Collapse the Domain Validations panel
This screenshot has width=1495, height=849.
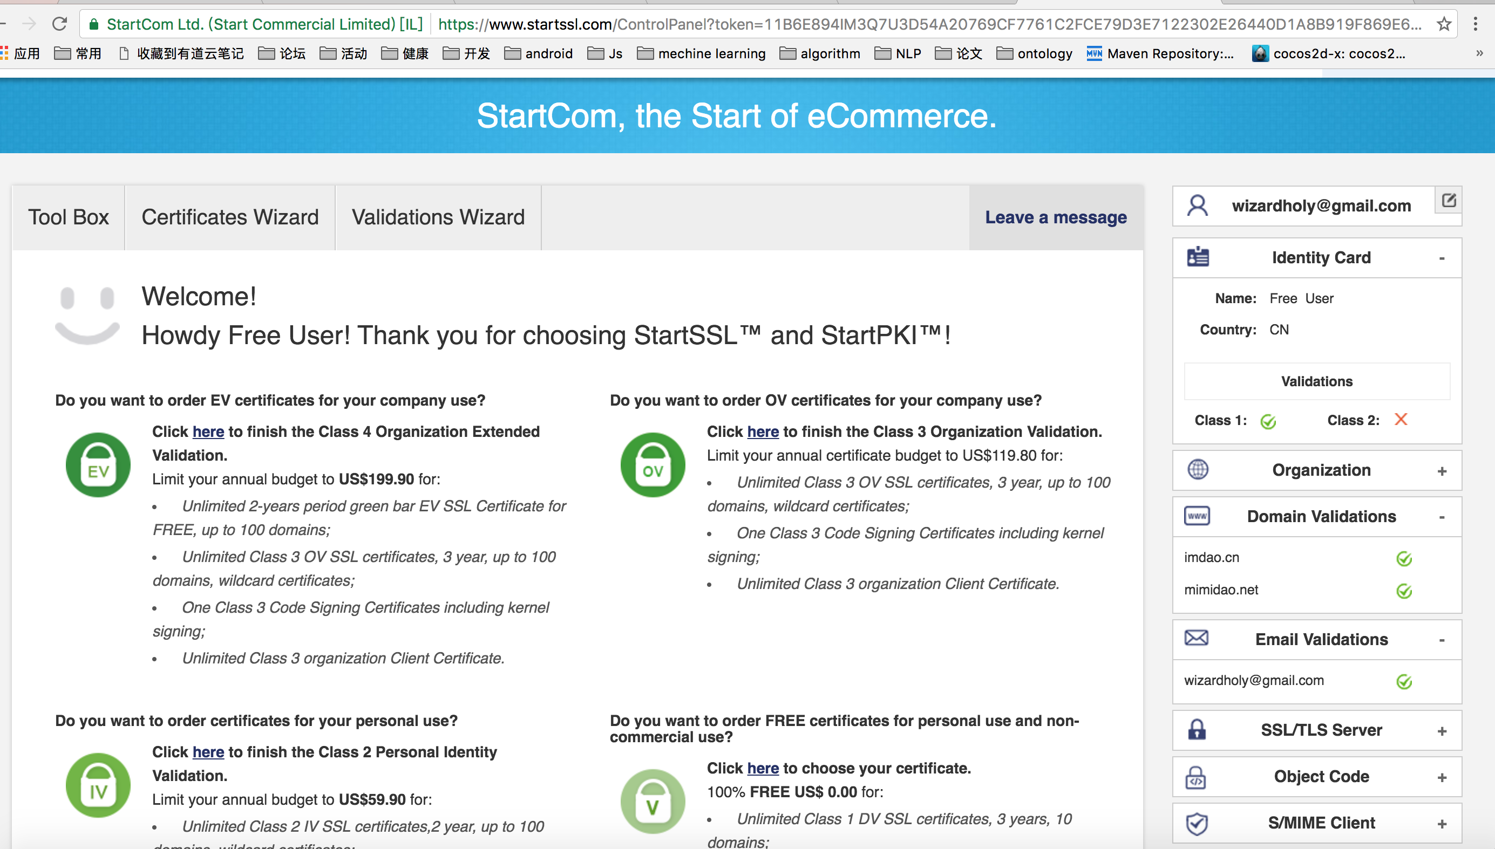[1442, 517]
